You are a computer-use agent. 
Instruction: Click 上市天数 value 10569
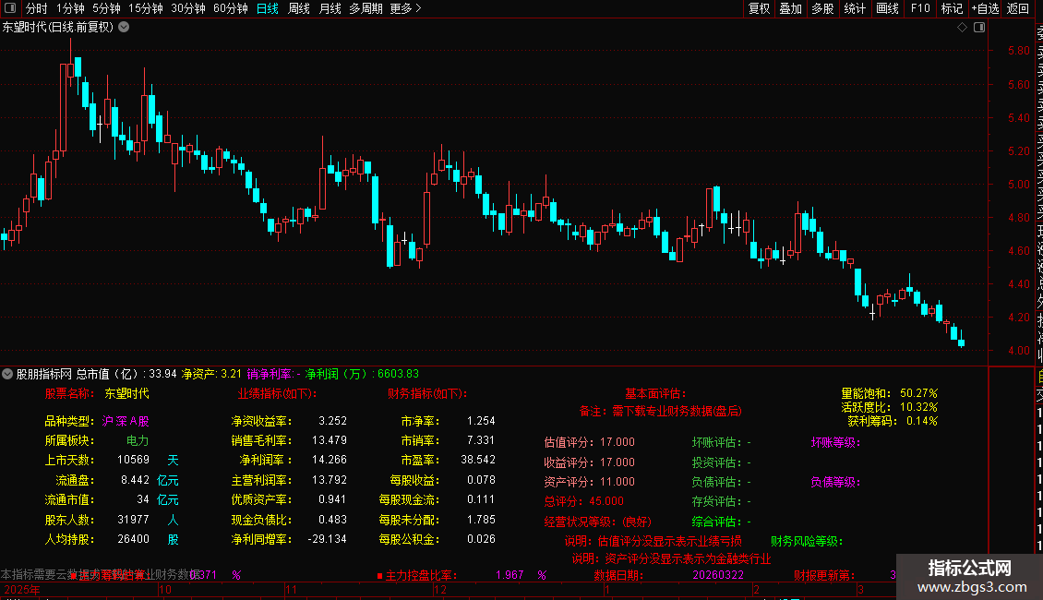tap(133, 460)
